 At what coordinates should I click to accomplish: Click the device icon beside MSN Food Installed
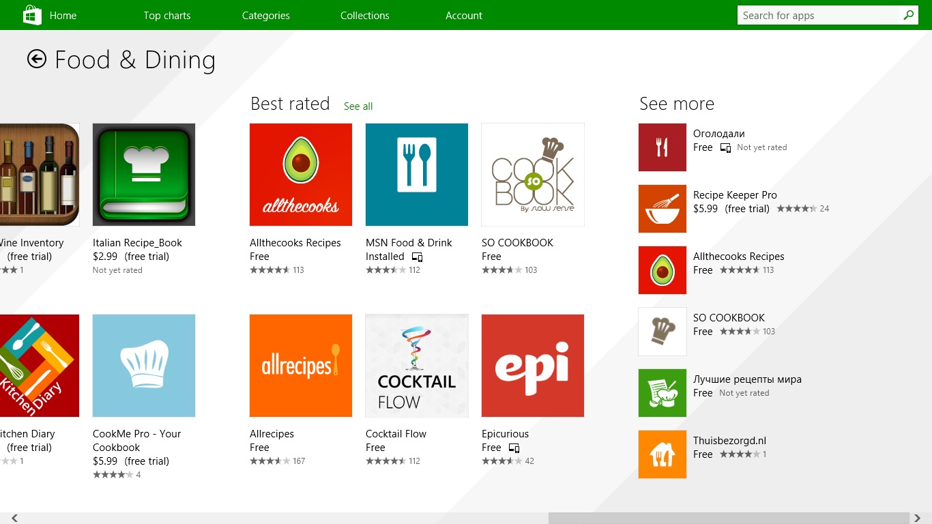click(x=418, y=257)
